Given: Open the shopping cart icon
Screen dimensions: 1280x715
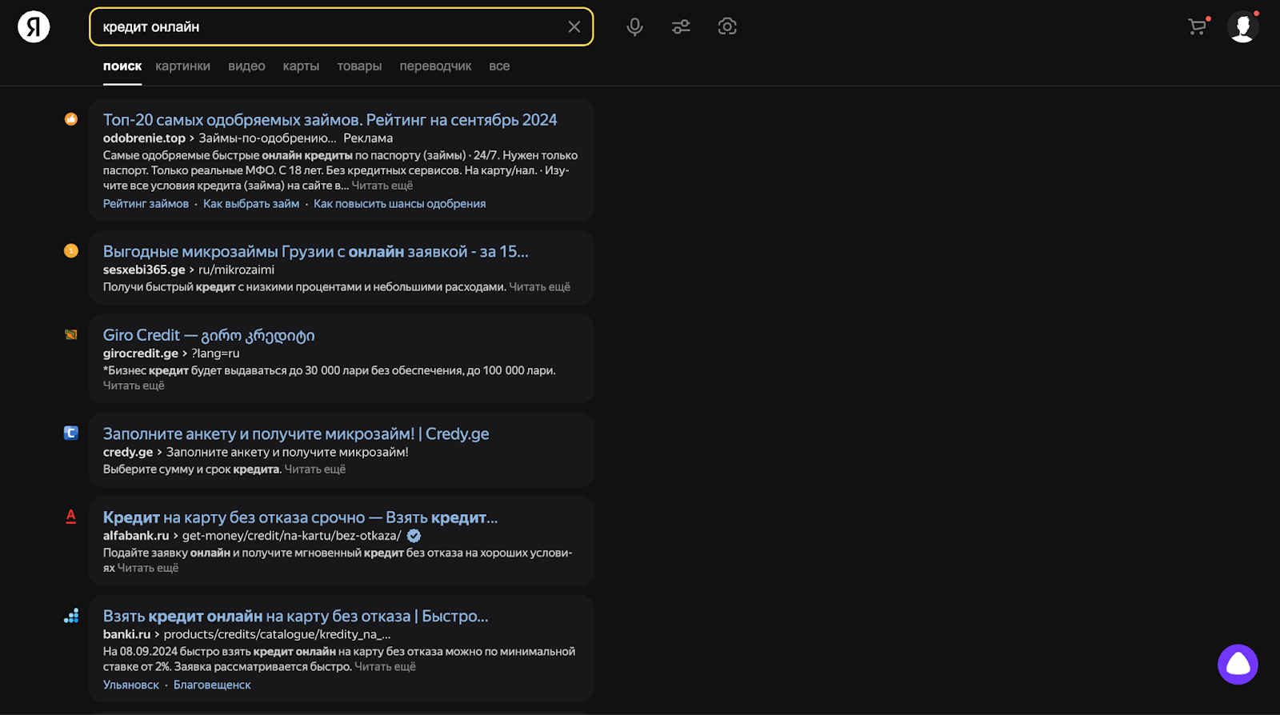Looking at the screenshot, I should pyautogui.click(x=1198, y=26).
